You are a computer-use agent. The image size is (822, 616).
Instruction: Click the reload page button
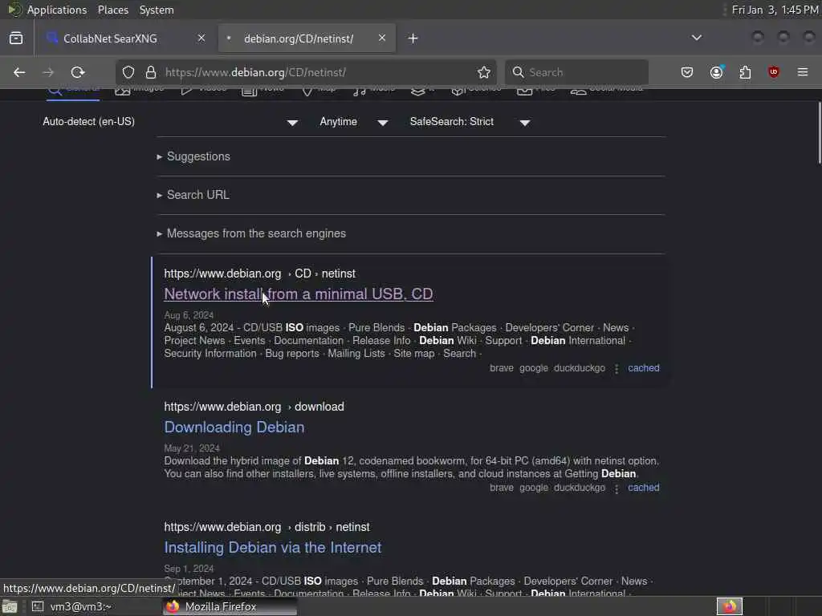pos(78,72)
